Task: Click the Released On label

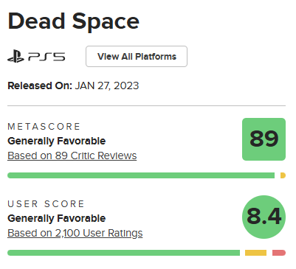Action: pos(40,85)
